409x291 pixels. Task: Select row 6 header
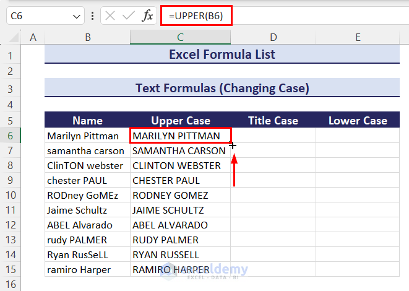click(x=10, y=136)
